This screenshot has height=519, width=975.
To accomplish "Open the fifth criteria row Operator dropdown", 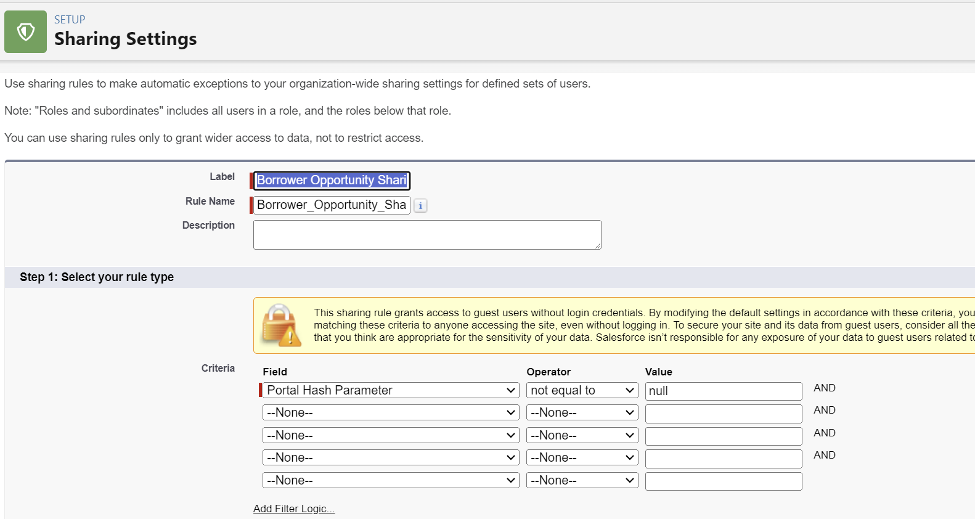I will (x=582, y=480).
